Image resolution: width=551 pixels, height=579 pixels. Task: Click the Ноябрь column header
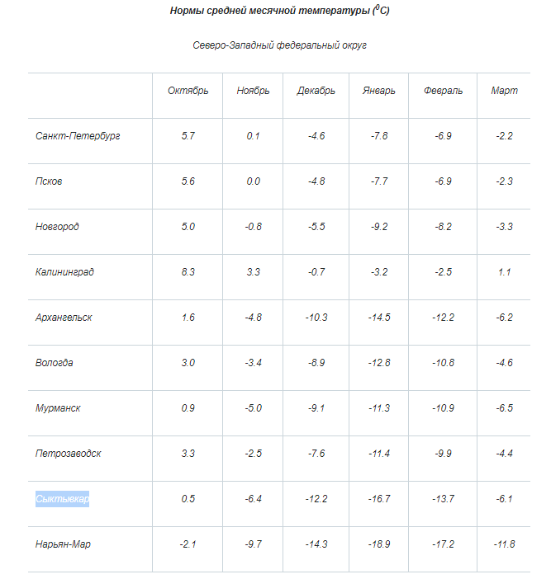coord(253,91)
